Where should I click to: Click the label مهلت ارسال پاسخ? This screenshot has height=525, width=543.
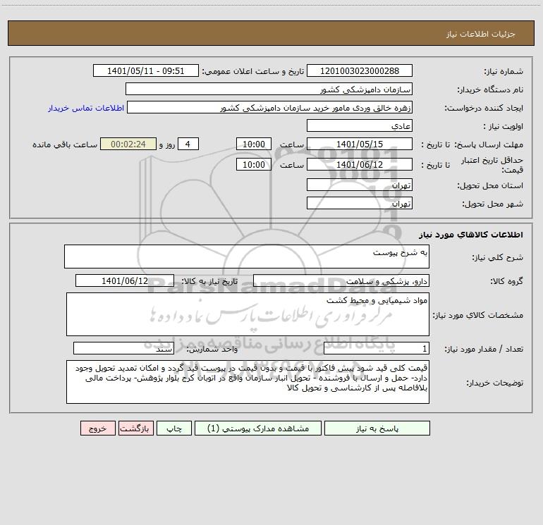(x=488, y=144)
